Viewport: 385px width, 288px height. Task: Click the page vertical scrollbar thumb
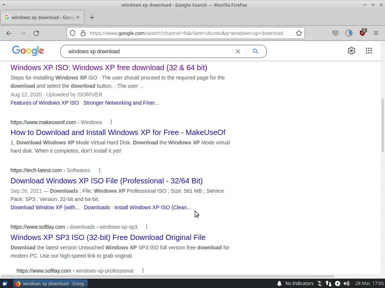pos(382,125)
